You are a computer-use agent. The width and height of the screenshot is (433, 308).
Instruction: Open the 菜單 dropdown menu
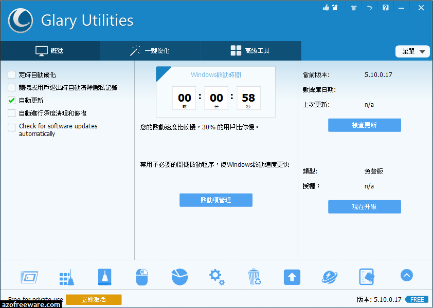point(412,51)
